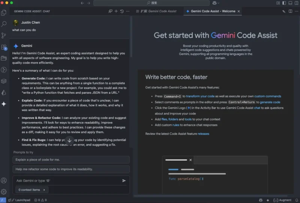
Task: Show errors and warnings count in status bar
Action: coord(40,200)
